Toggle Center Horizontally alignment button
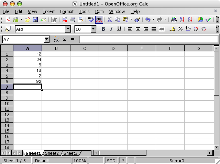This screenshot has width=220, height=164. pos(138,29)
